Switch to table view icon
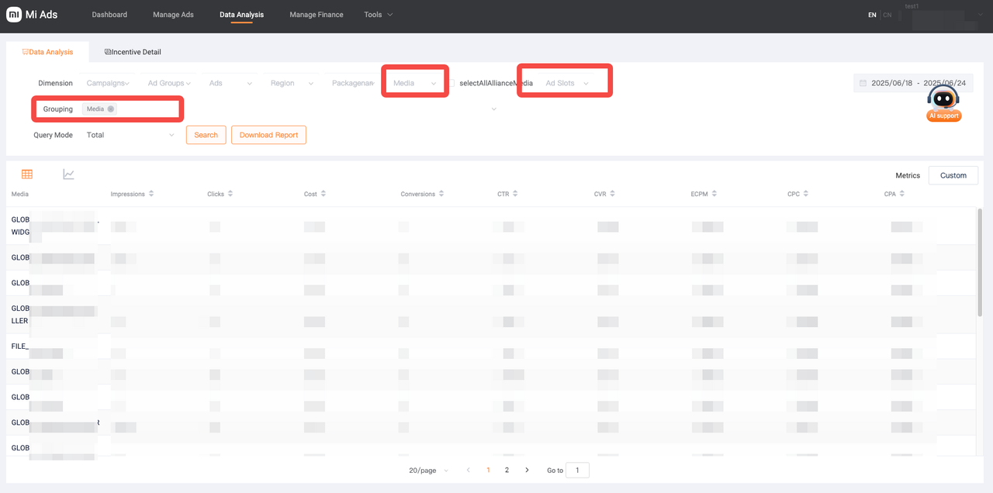This screenshot has width=993, height=493. [27, 174]
